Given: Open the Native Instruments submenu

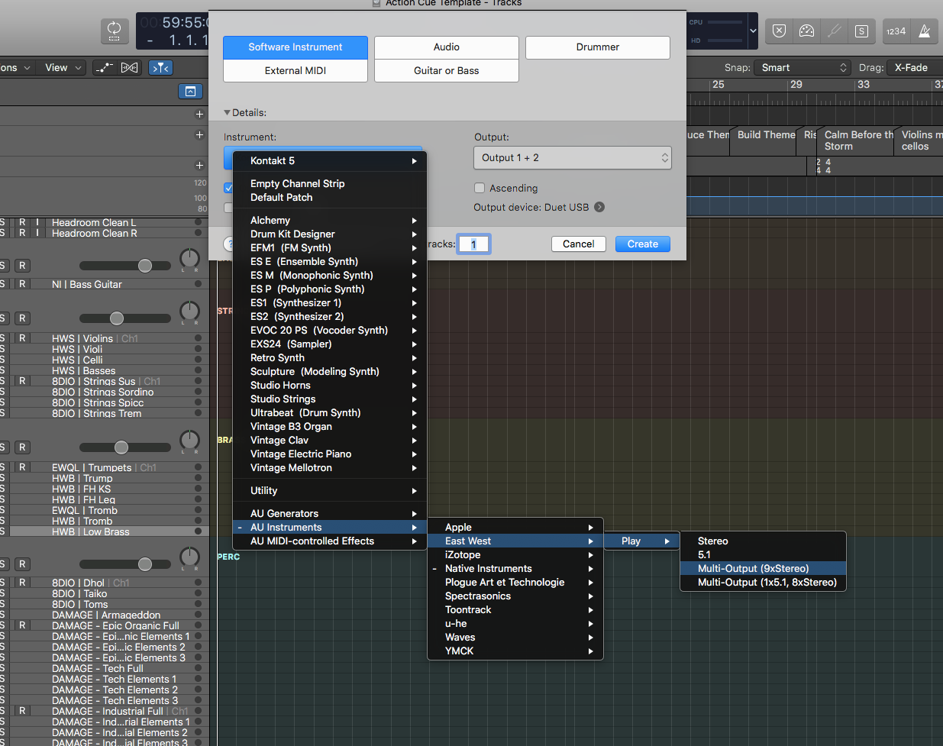Looking at the screenshot, I should [515, 568].
